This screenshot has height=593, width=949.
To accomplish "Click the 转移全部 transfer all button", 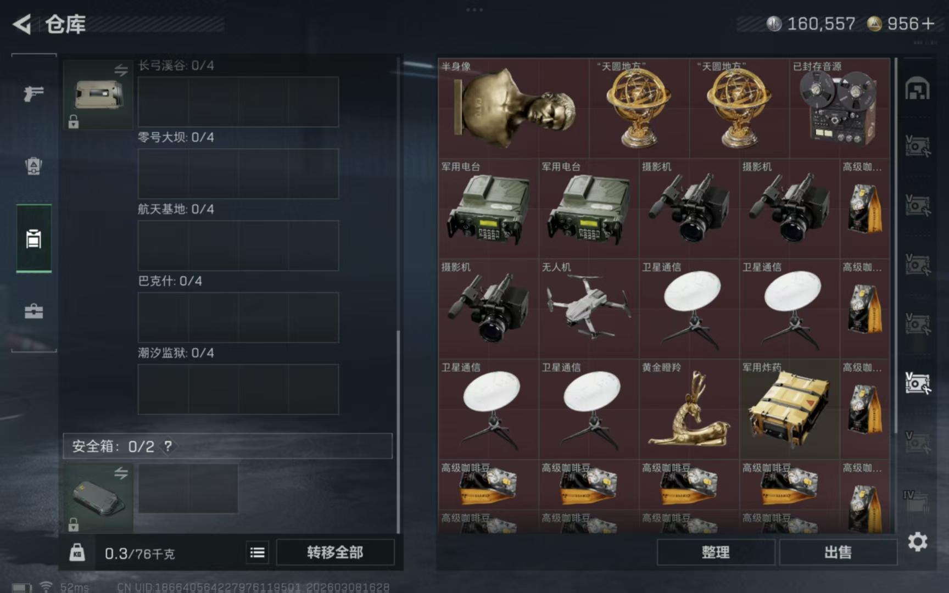I will coord(335,552).
